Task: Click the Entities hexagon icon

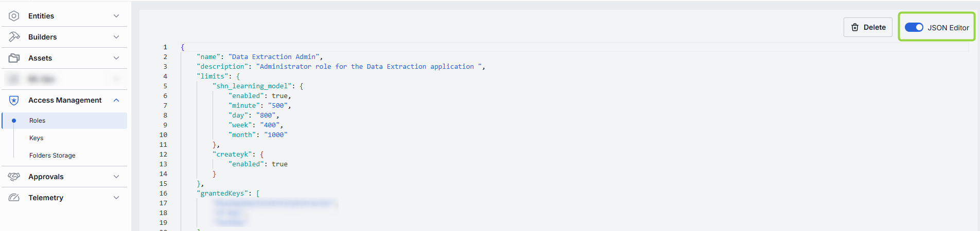Action: point(14,16)
